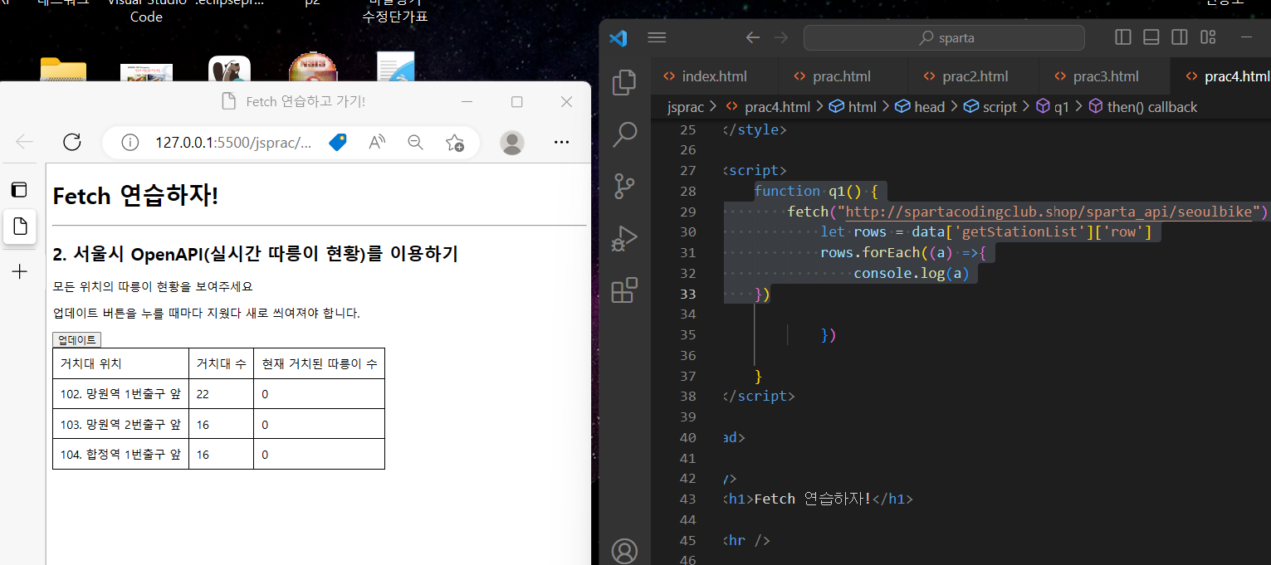1271x565 pixels.
Task: Click 104. 합정역 1번출구 앞 cell
Action: (x=120, y=454)
